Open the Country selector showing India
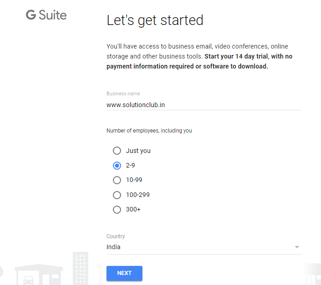The image size is (321, 285). click(x=204, y=247)
